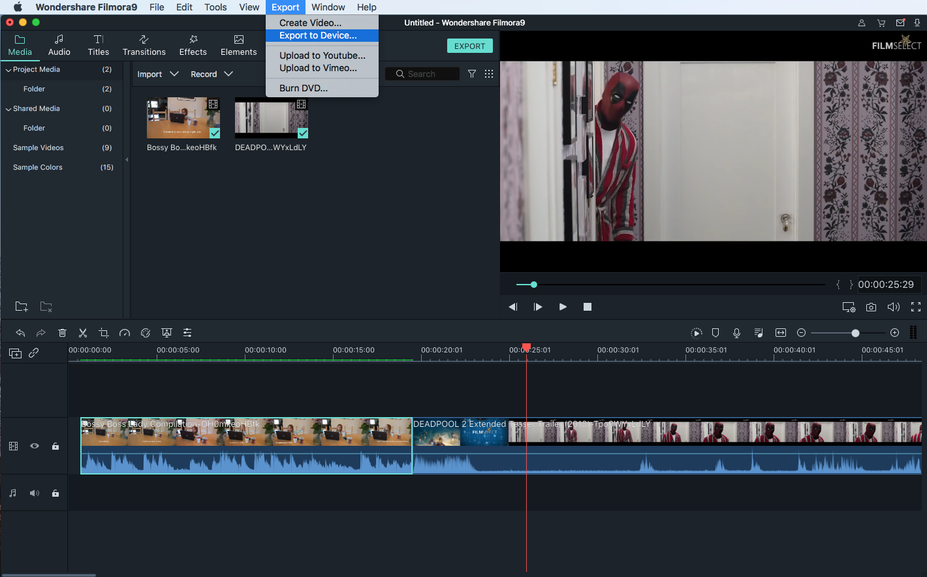Switch to the Audio tab
The image size is (927, 577).
(x=59, y=46)
